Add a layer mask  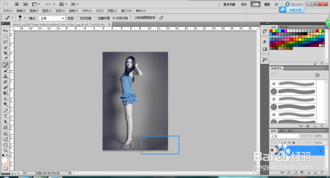pyautogui.click(x=295, y=172)
